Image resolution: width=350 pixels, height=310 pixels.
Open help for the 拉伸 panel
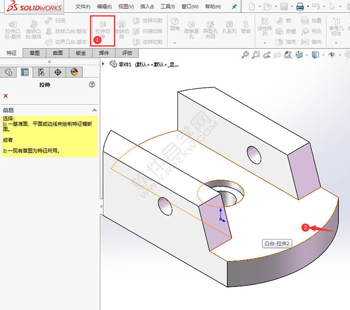pos(92,85)
